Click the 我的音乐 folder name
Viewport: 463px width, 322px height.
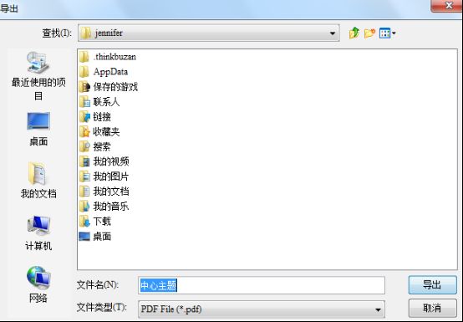111,207
